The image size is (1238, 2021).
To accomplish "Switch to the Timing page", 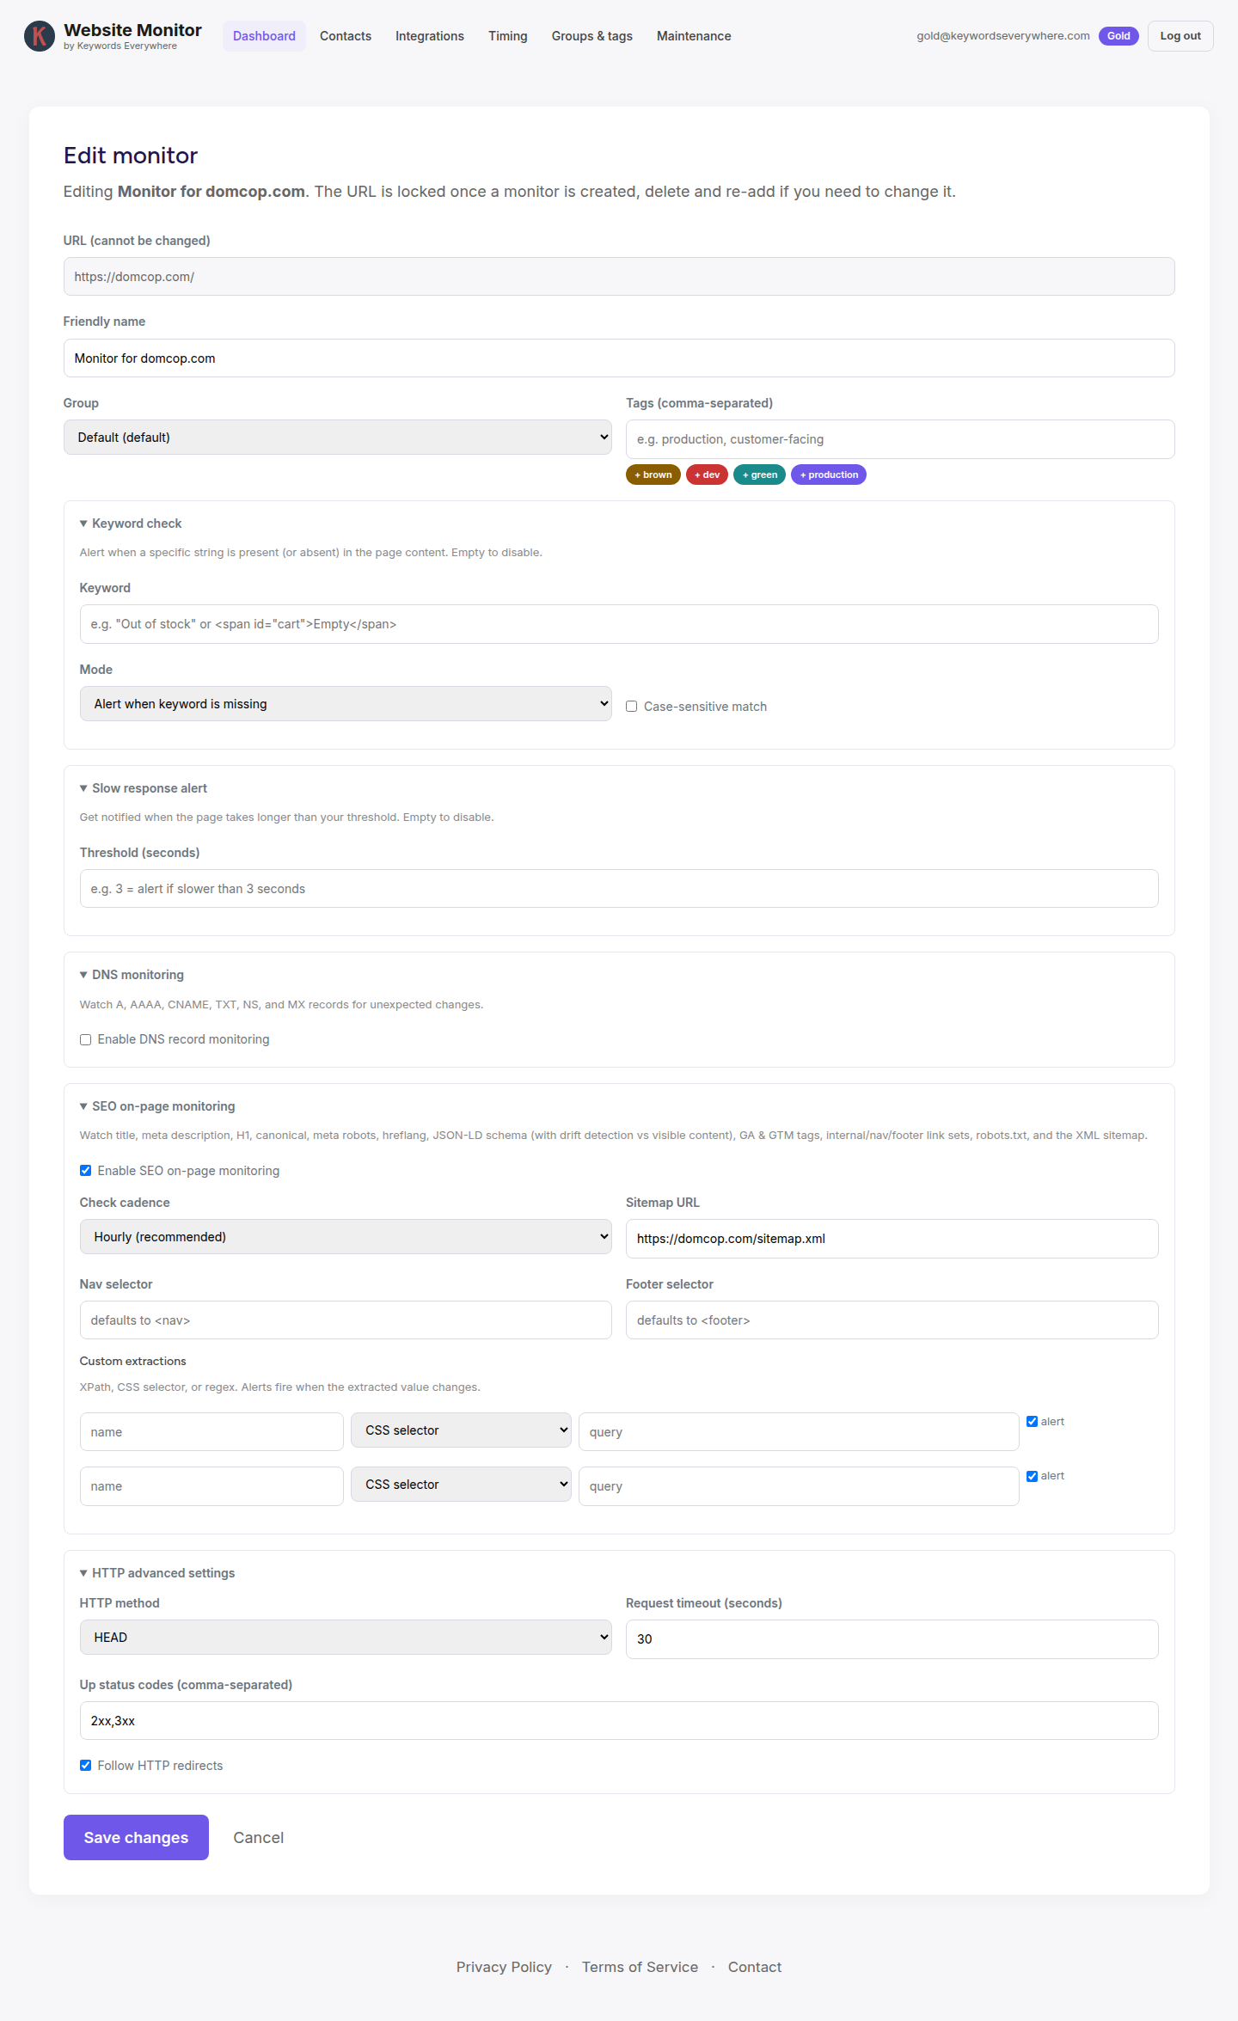I will (508, 36).
